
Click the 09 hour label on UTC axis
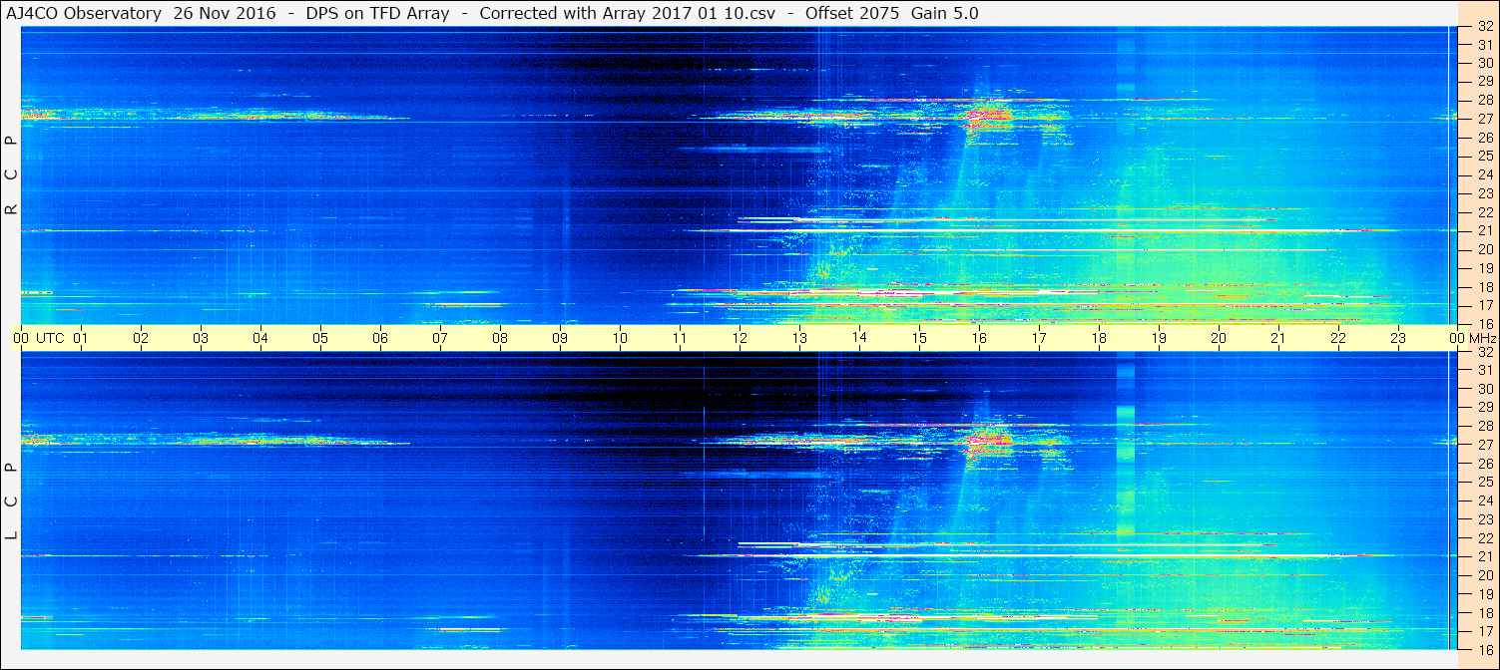click(x=560, y=338)
